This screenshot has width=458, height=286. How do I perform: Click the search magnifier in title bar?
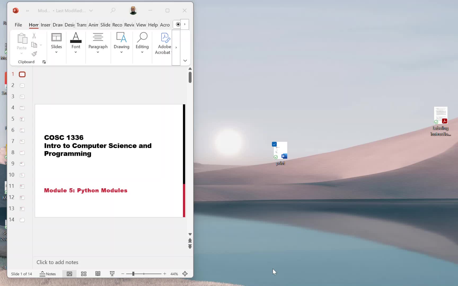pyautogui.click(x=113, y=11)
